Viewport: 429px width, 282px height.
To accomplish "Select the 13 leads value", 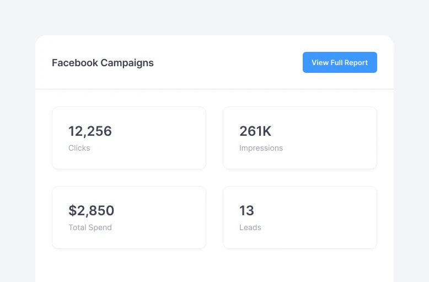I will point(246,211).
